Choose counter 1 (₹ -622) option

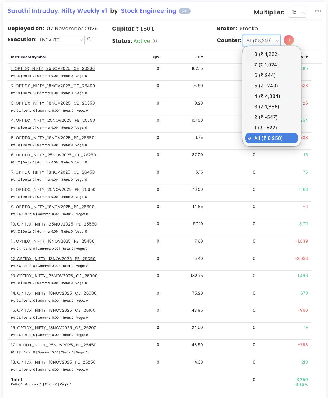266,128
